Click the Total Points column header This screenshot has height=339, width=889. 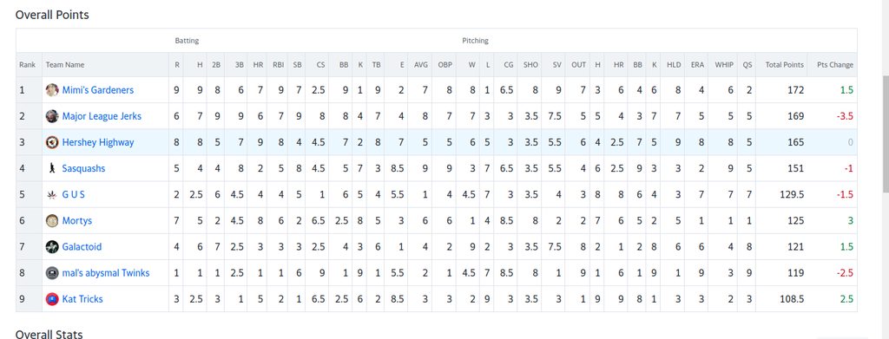tap(785, 64)
